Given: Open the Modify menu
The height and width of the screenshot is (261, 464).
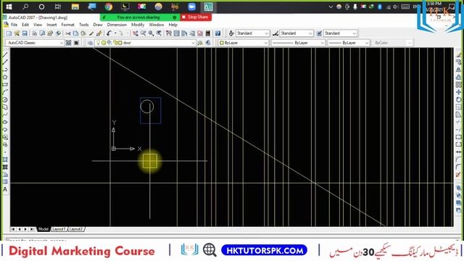Looking at the screenshot, I should (138, 25).
